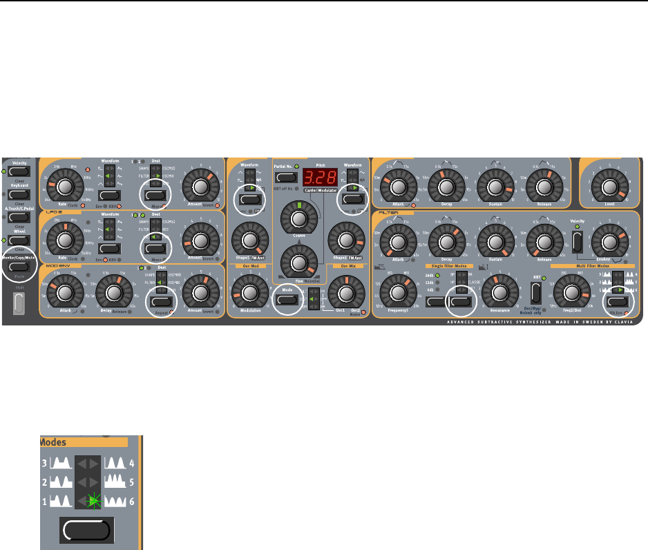Click the Filter envelope Release knob
Viewport: 648px width, 550px height.
544,242
